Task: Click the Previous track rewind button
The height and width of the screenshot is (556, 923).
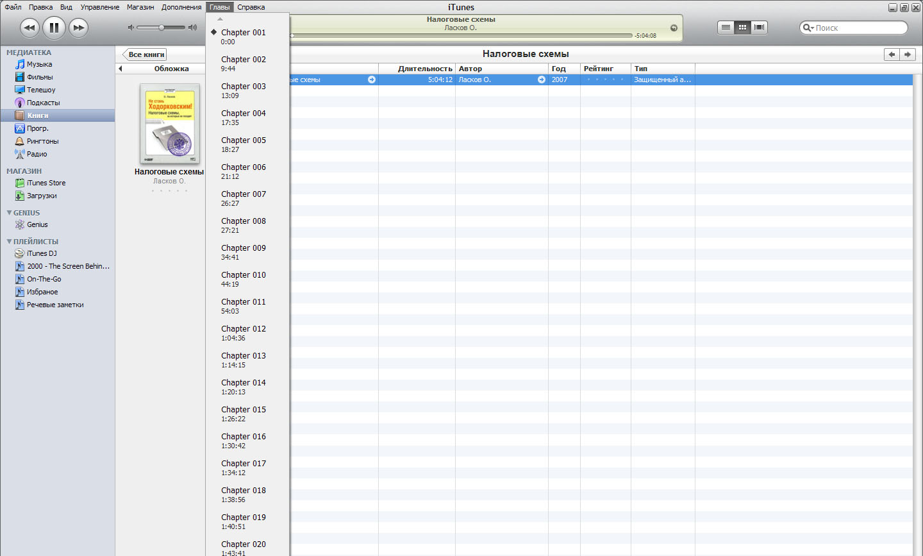Action: point(29,28)
